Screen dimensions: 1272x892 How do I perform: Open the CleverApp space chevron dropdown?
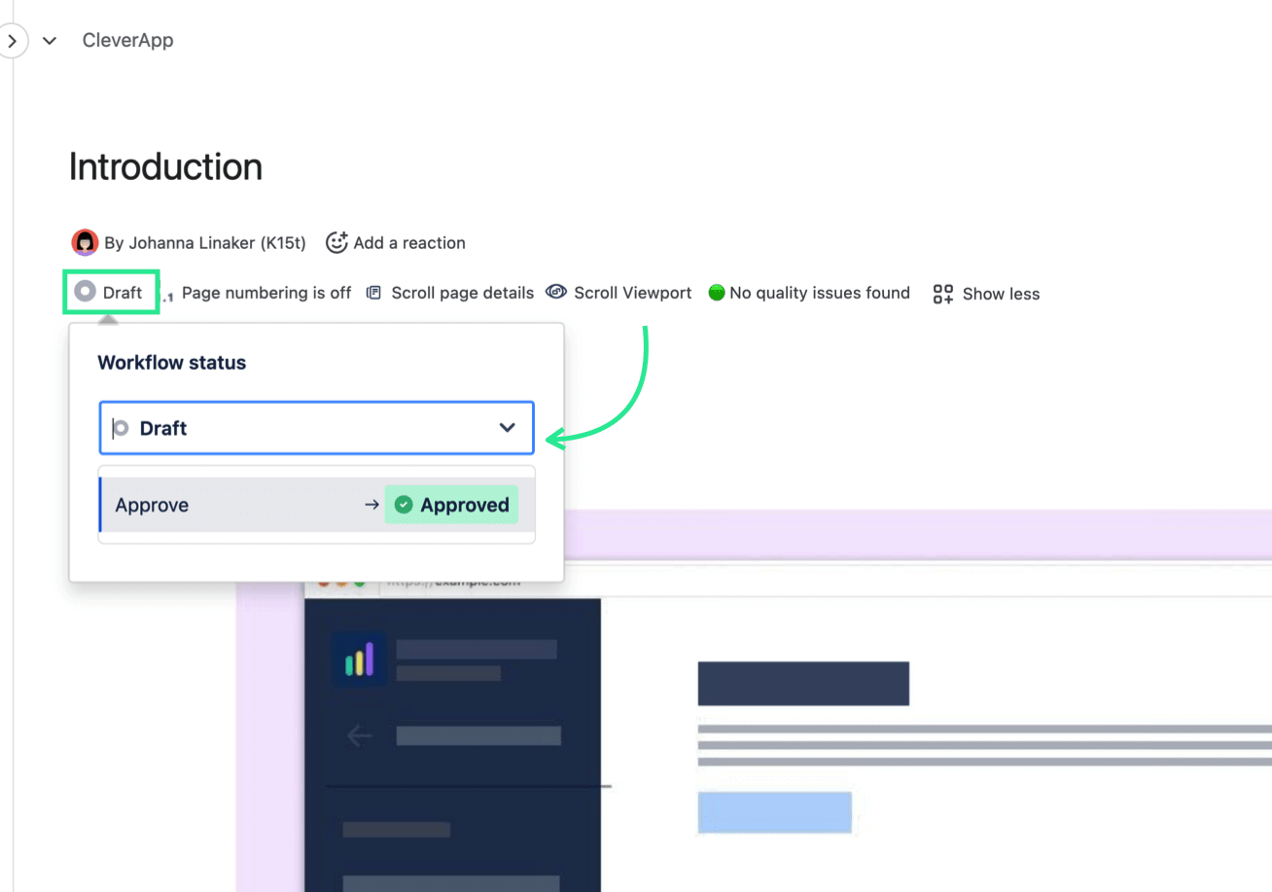50,41
